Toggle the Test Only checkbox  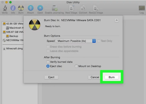coord(98,41)
